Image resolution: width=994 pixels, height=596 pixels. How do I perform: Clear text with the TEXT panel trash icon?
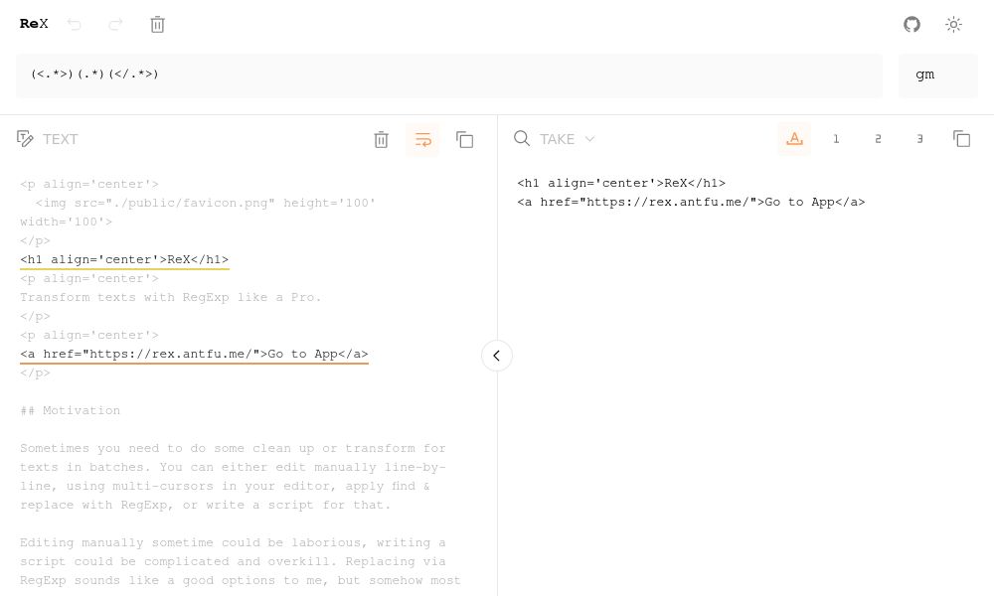pos(381,140)
